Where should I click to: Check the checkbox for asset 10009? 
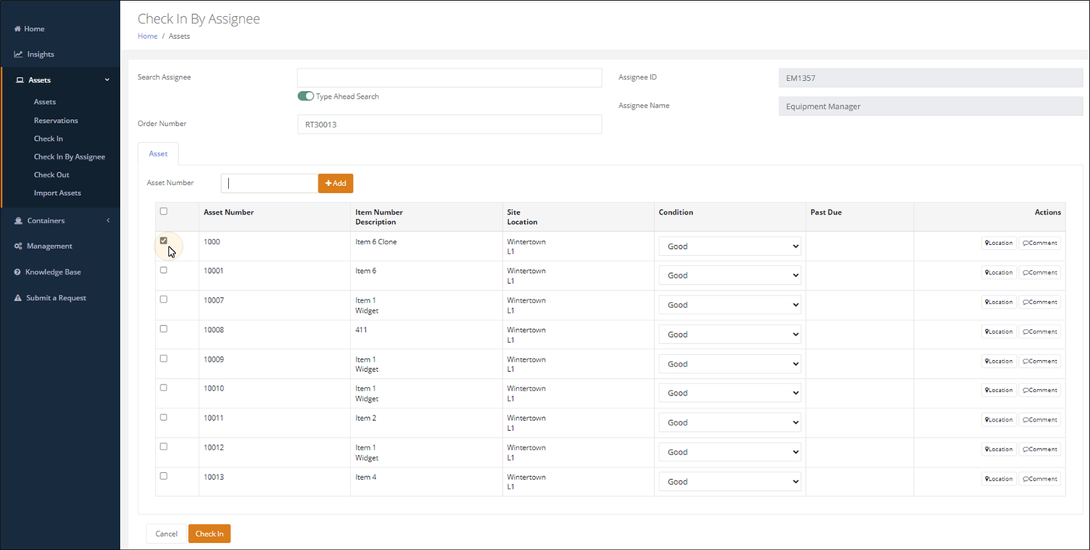163,359
